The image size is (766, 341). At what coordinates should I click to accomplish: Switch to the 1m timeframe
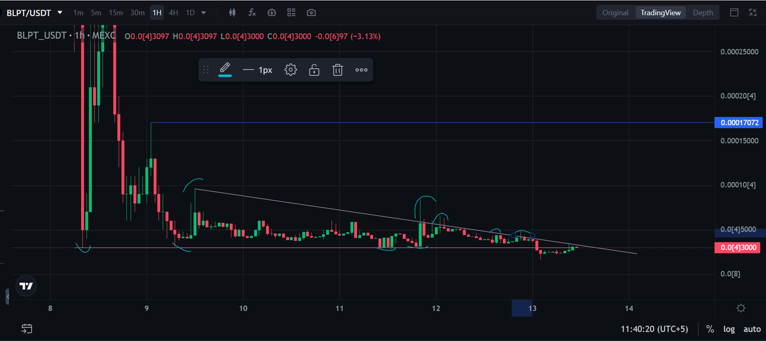coord(78,13)
